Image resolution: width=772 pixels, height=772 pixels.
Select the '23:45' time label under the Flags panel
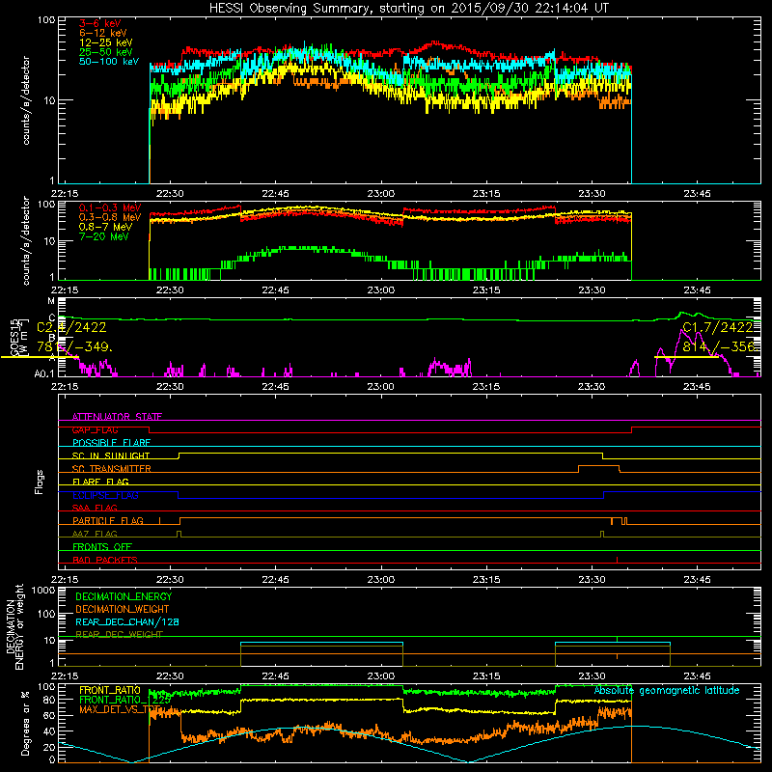[x=697, y=580]
